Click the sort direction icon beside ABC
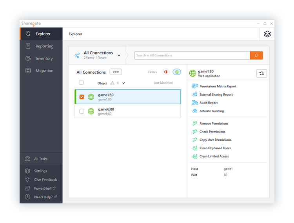Image resolution: width=294 pixels, height=223 pixels. tap(118, 83)
